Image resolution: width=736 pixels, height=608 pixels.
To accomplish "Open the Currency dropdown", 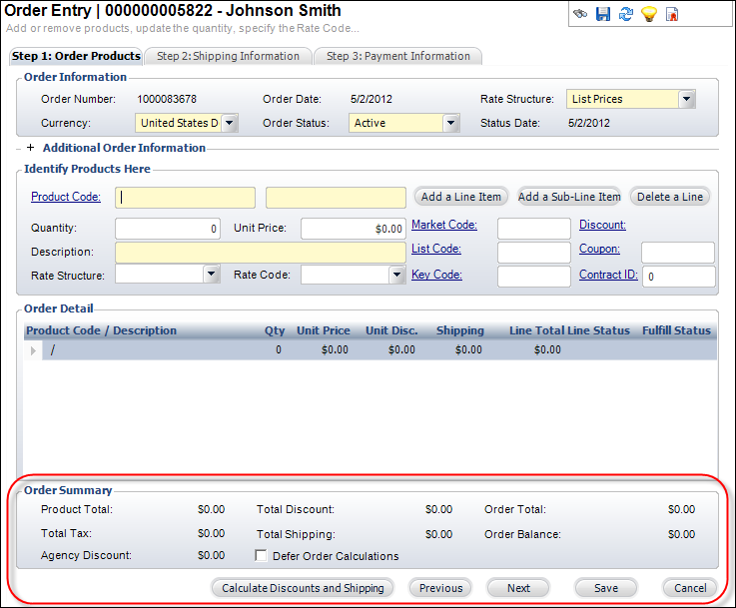I will tap(229, 123).
